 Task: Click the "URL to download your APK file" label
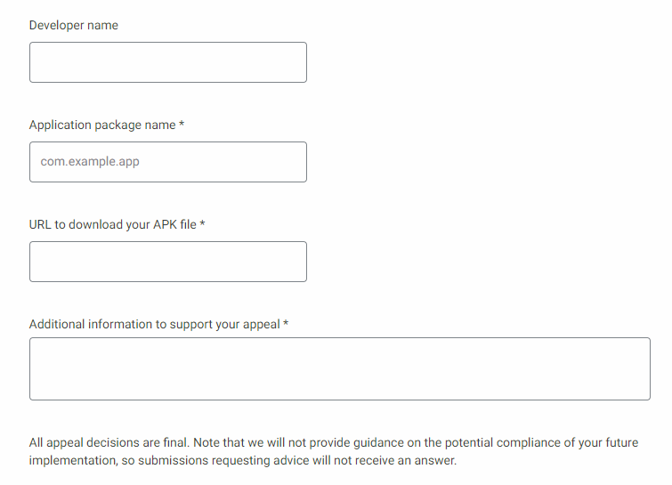[x=113, y=225]
